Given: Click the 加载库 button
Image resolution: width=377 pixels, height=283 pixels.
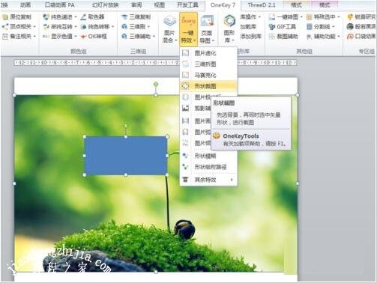Looking at the screenshot, I should click(x=248, y=26).
